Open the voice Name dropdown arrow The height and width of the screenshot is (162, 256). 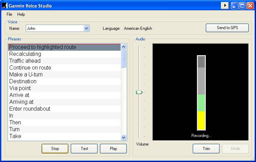tap(86, 28)
